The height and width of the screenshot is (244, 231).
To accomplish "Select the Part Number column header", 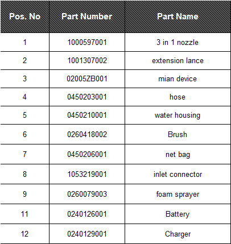I will tap(87, 16).
